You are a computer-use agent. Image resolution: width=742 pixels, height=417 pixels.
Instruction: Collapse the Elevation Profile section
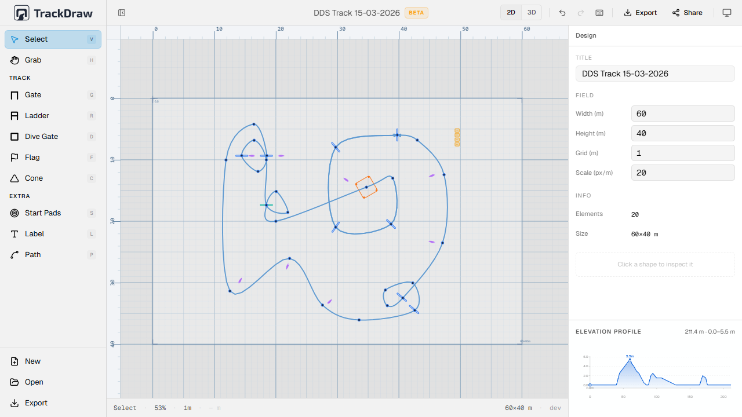[x=608, y=331]
